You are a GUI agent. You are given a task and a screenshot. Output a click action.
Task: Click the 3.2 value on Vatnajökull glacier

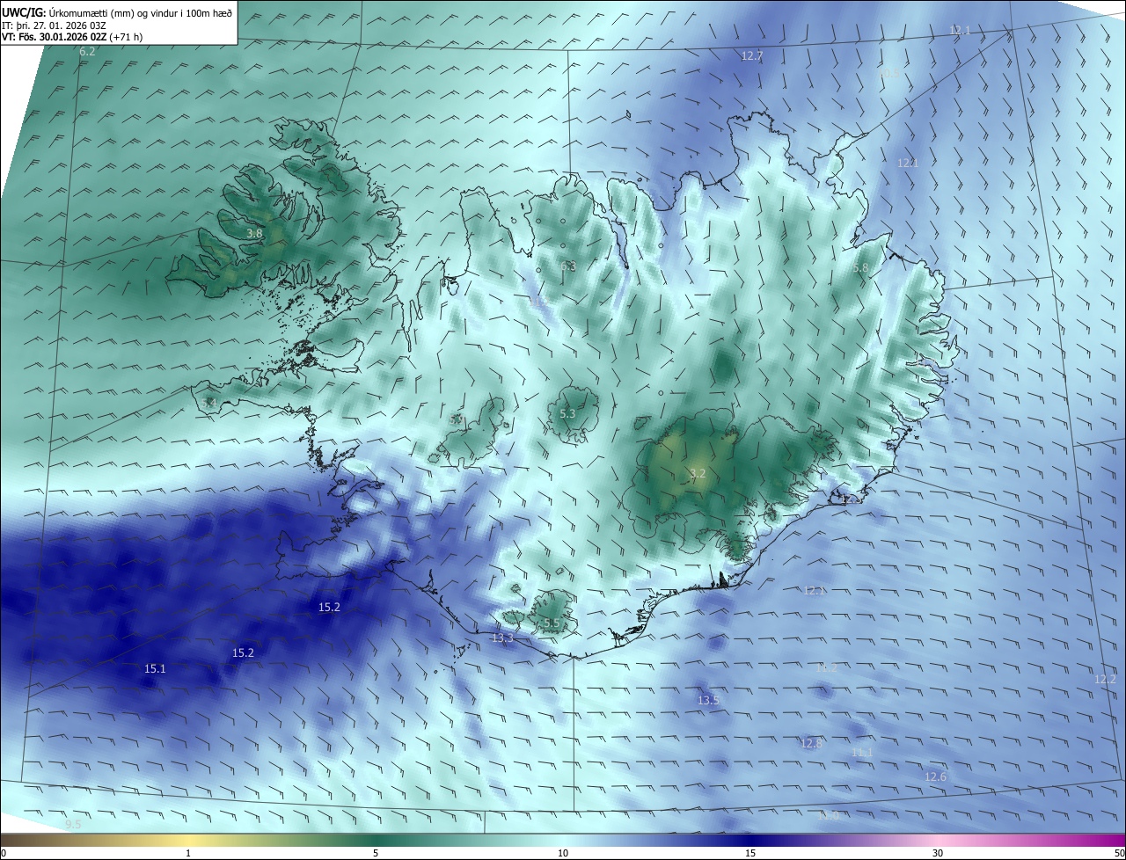coord(698,473)
